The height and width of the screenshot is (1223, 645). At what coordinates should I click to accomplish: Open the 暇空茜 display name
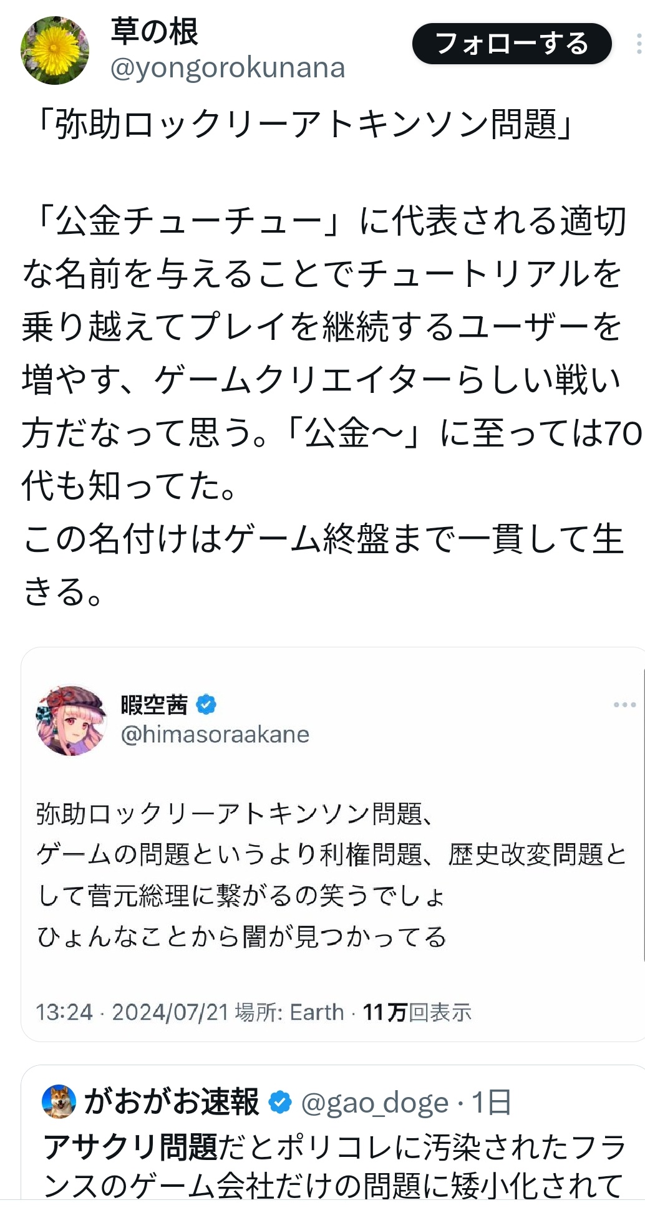154,705
